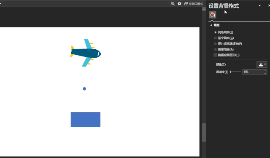The width and height of the screenshot is (270, 158).
Task: Open settings with the gear icon
Action: pos(179,4)
